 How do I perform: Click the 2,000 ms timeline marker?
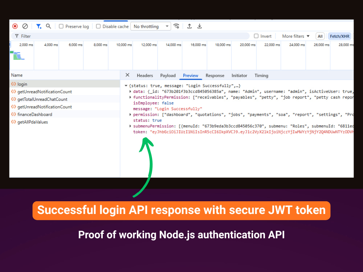pyautogui.click(x=26, y=45)
